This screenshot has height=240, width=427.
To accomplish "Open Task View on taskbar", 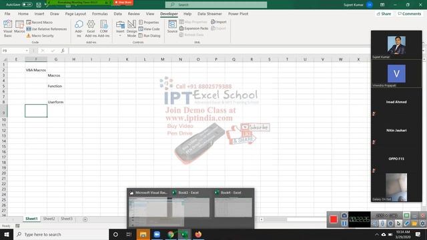I will 129,234.
